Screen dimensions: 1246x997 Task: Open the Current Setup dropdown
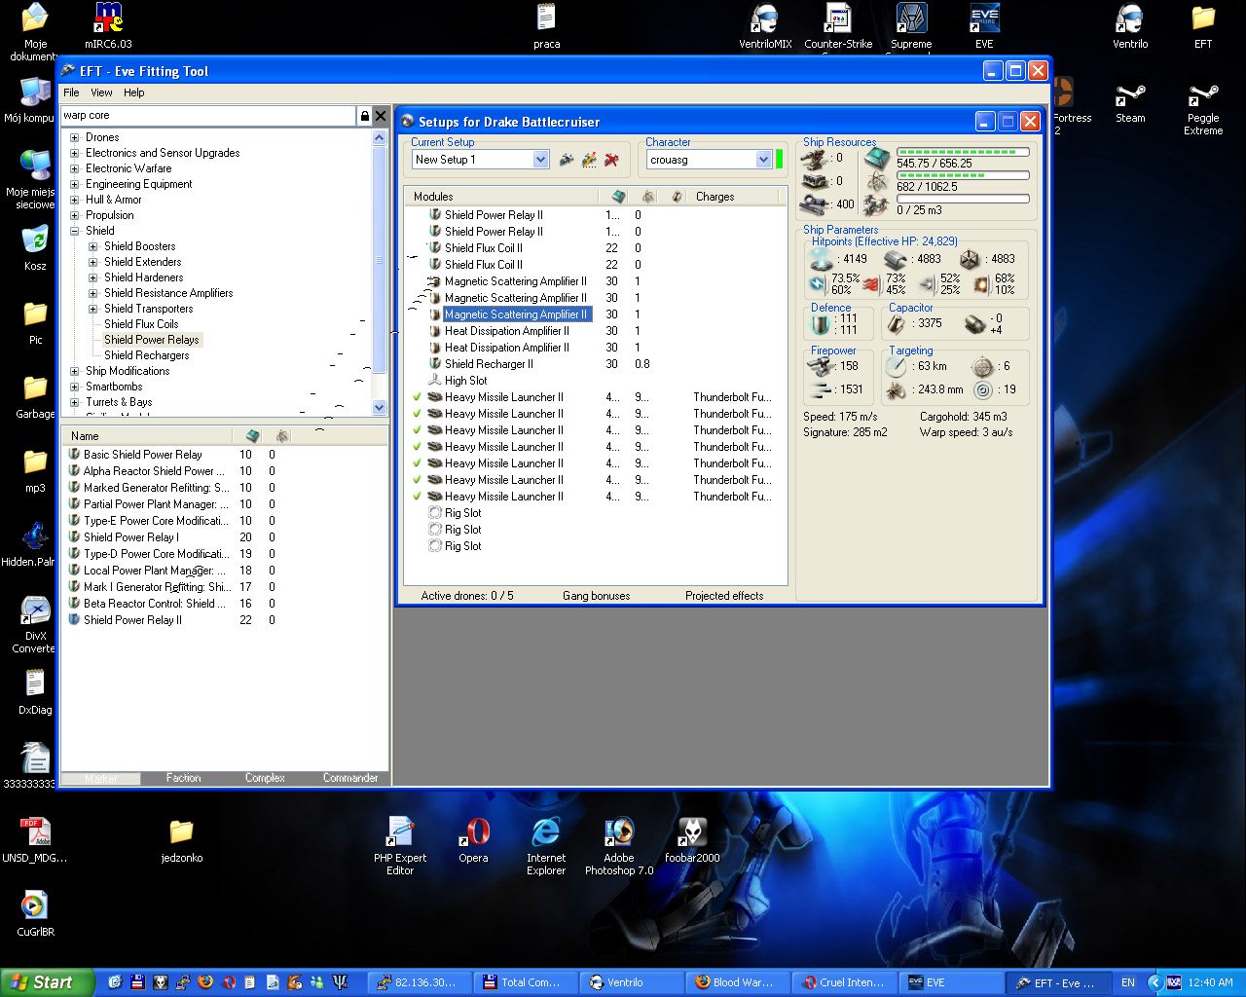(x=541, y=160)
